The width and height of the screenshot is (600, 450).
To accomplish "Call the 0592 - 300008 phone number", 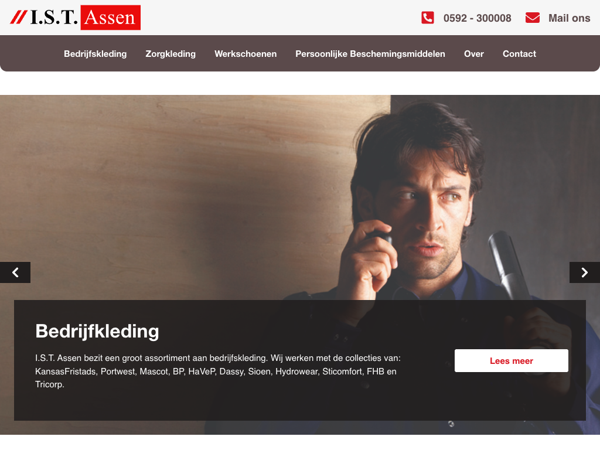I will [477, 18].
